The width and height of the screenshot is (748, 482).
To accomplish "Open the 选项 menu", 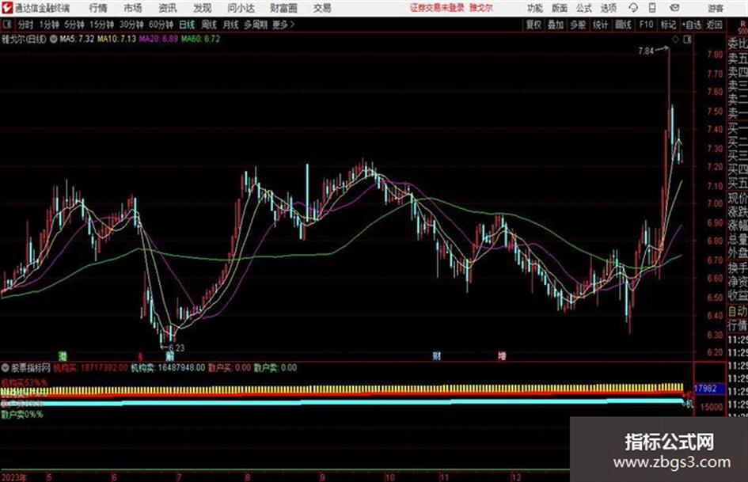I will (608, 8).
